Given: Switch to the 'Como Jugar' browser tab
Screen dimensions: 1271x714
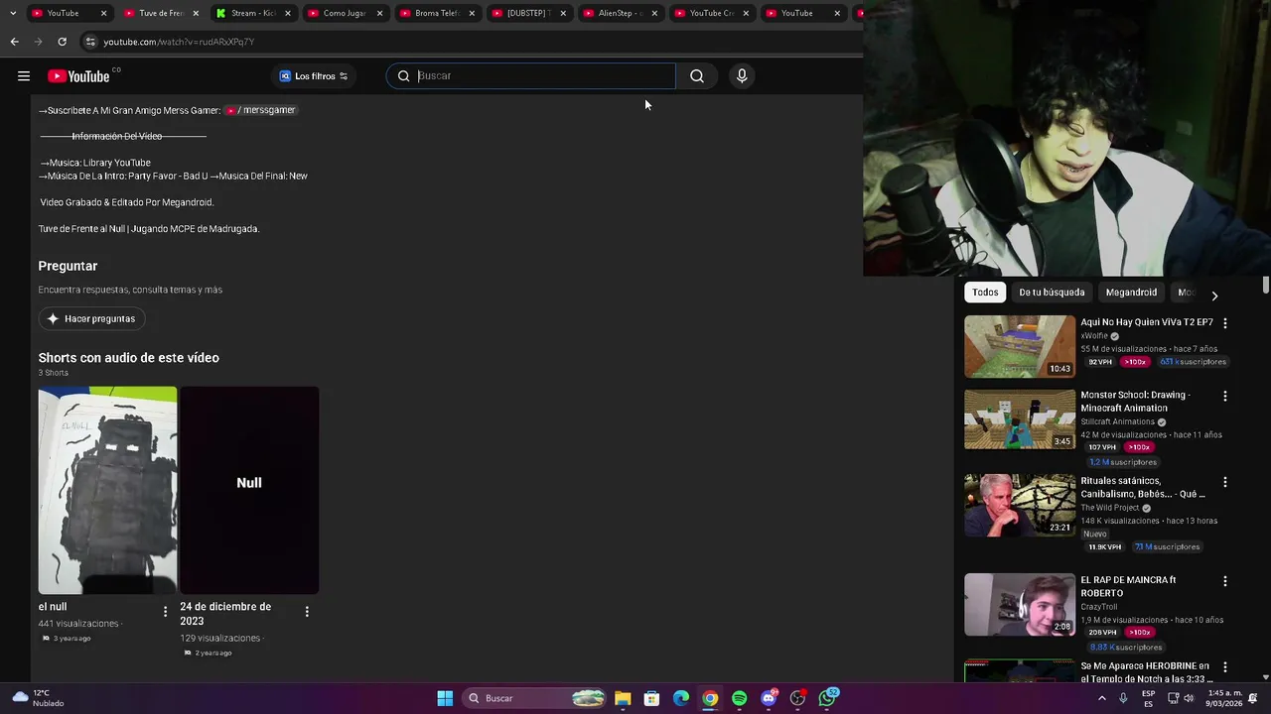Looking at the screenshot, I should tap(345, 13).
